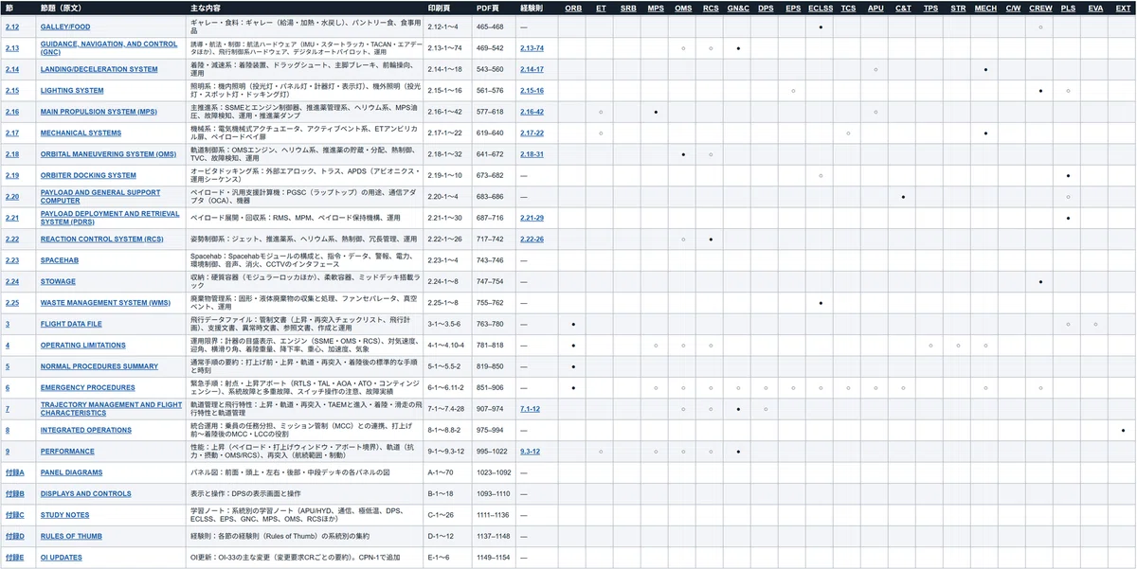This screenshot has height=569, width=1137.
Task: Open rule-of-thumb link 7.1-12
Action: coord(530,409)
